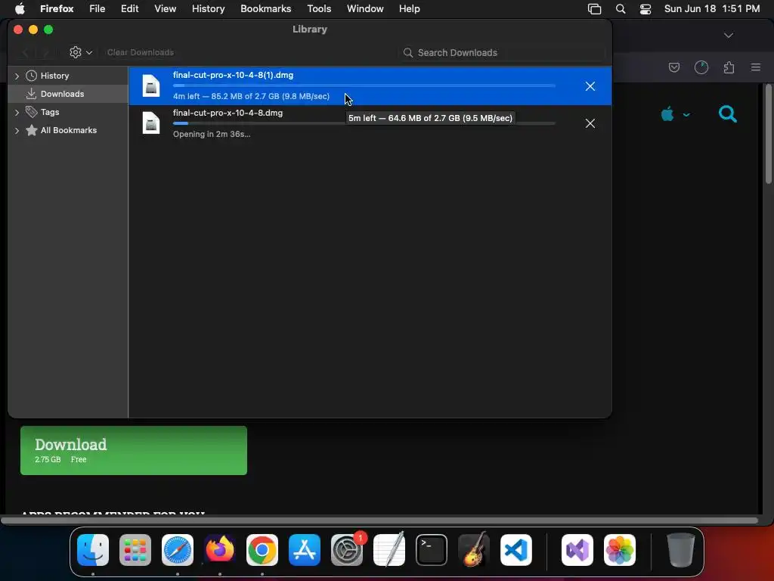Cancel the final-cut-pro-x-10-4-8(1).dmg download
The image size is (774, 581).
(590, 86)
